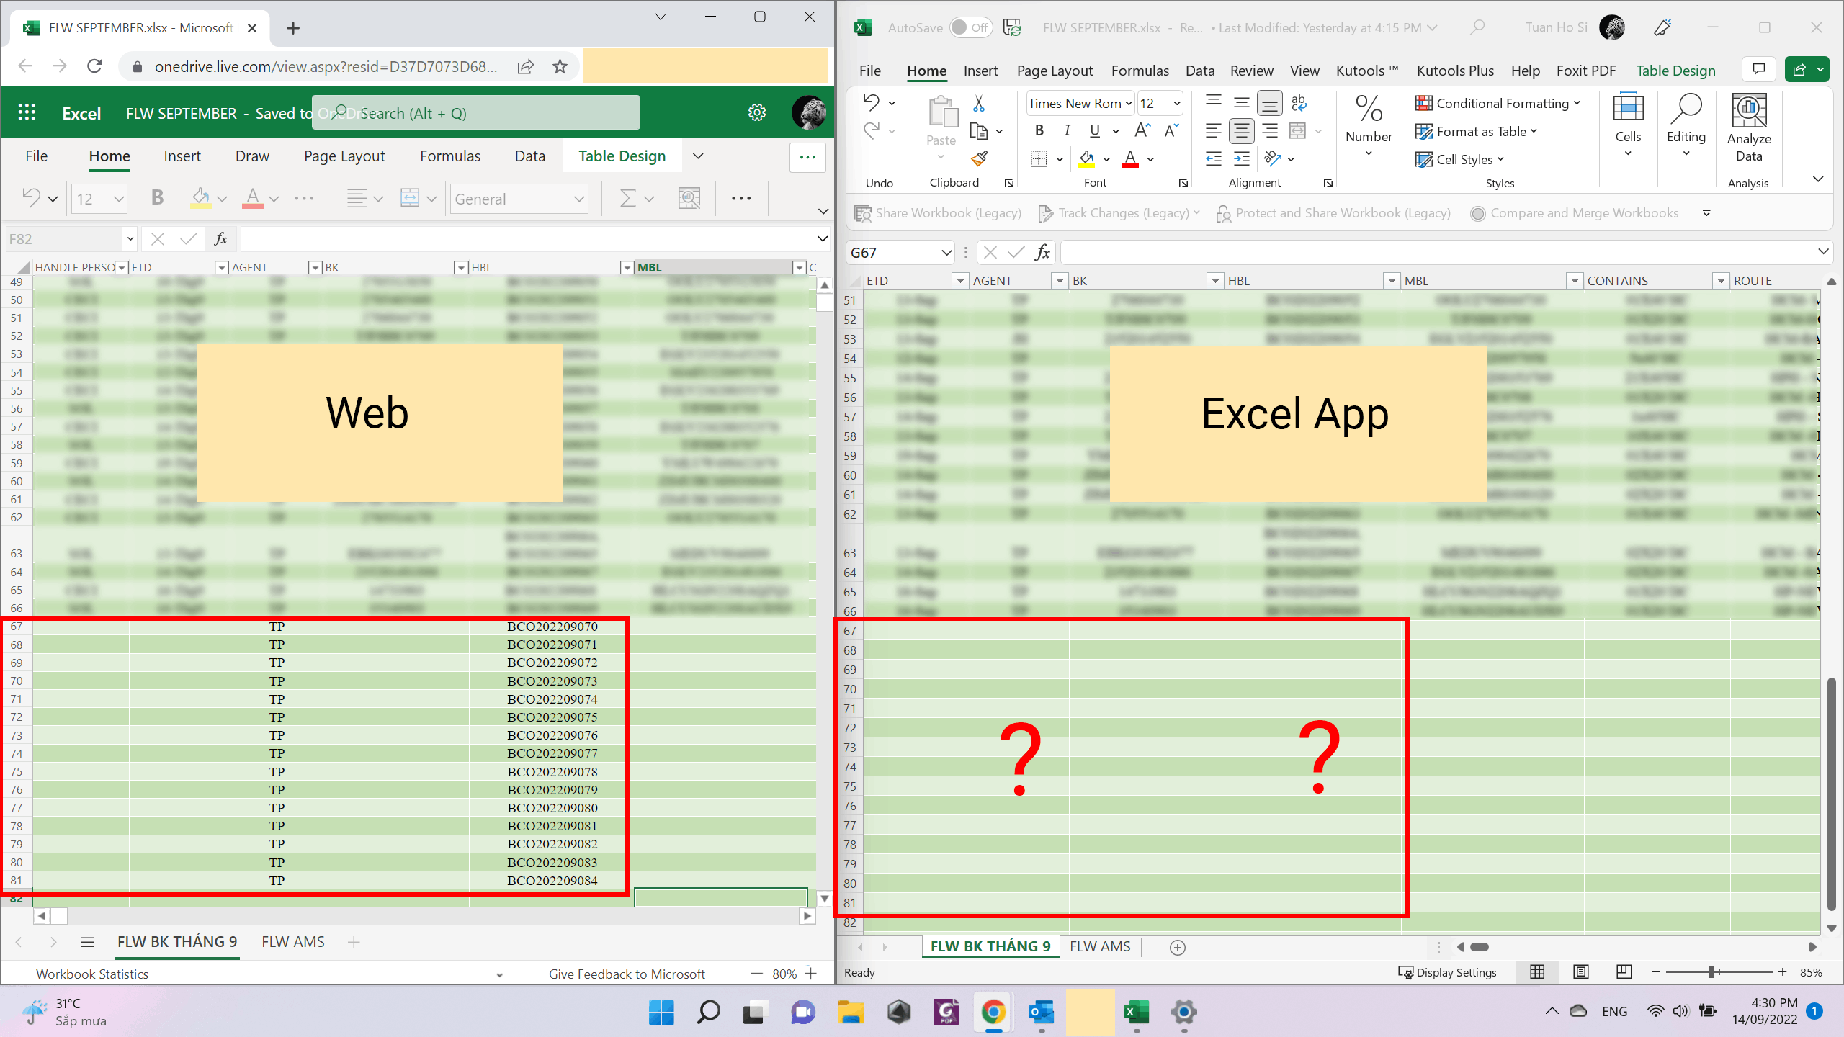Toggle bold in web Excel toolbar

157,198
